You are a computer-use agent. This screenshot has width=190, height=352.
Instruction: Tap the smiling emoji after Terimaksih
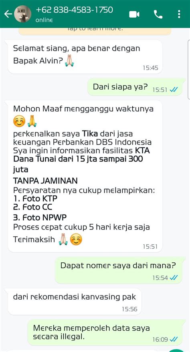(x=76, y=239)
